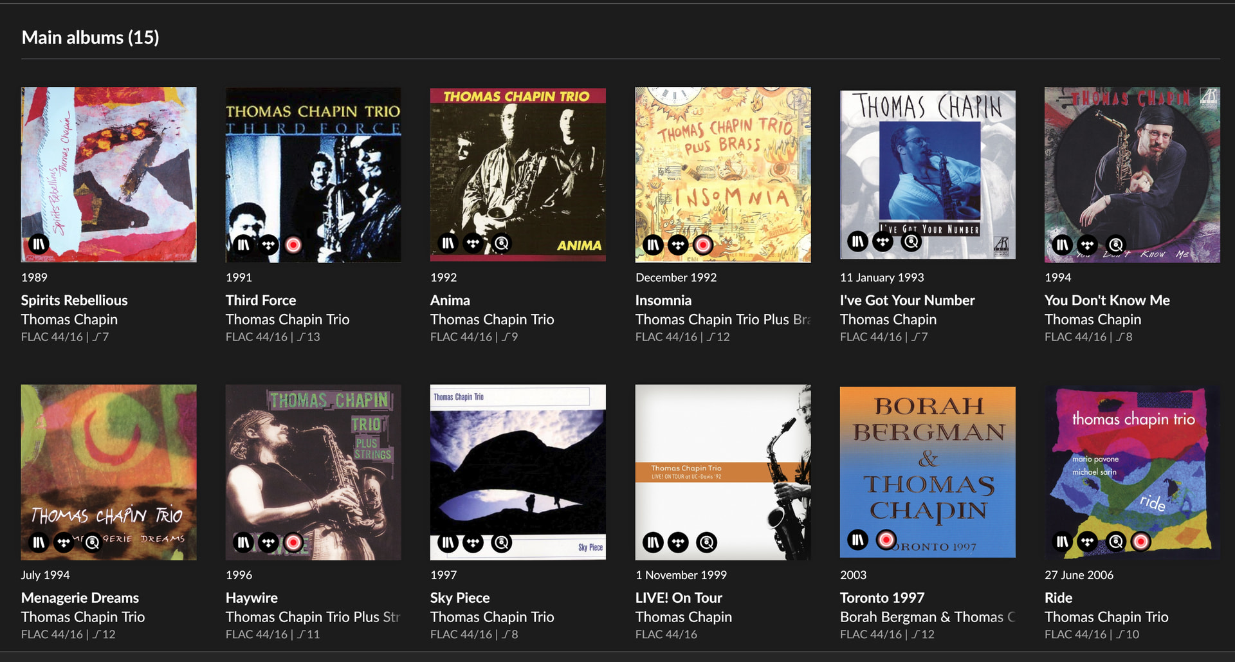Select the Insomnia album title
The image size is (1235, 662).
[x=663, y=300]
